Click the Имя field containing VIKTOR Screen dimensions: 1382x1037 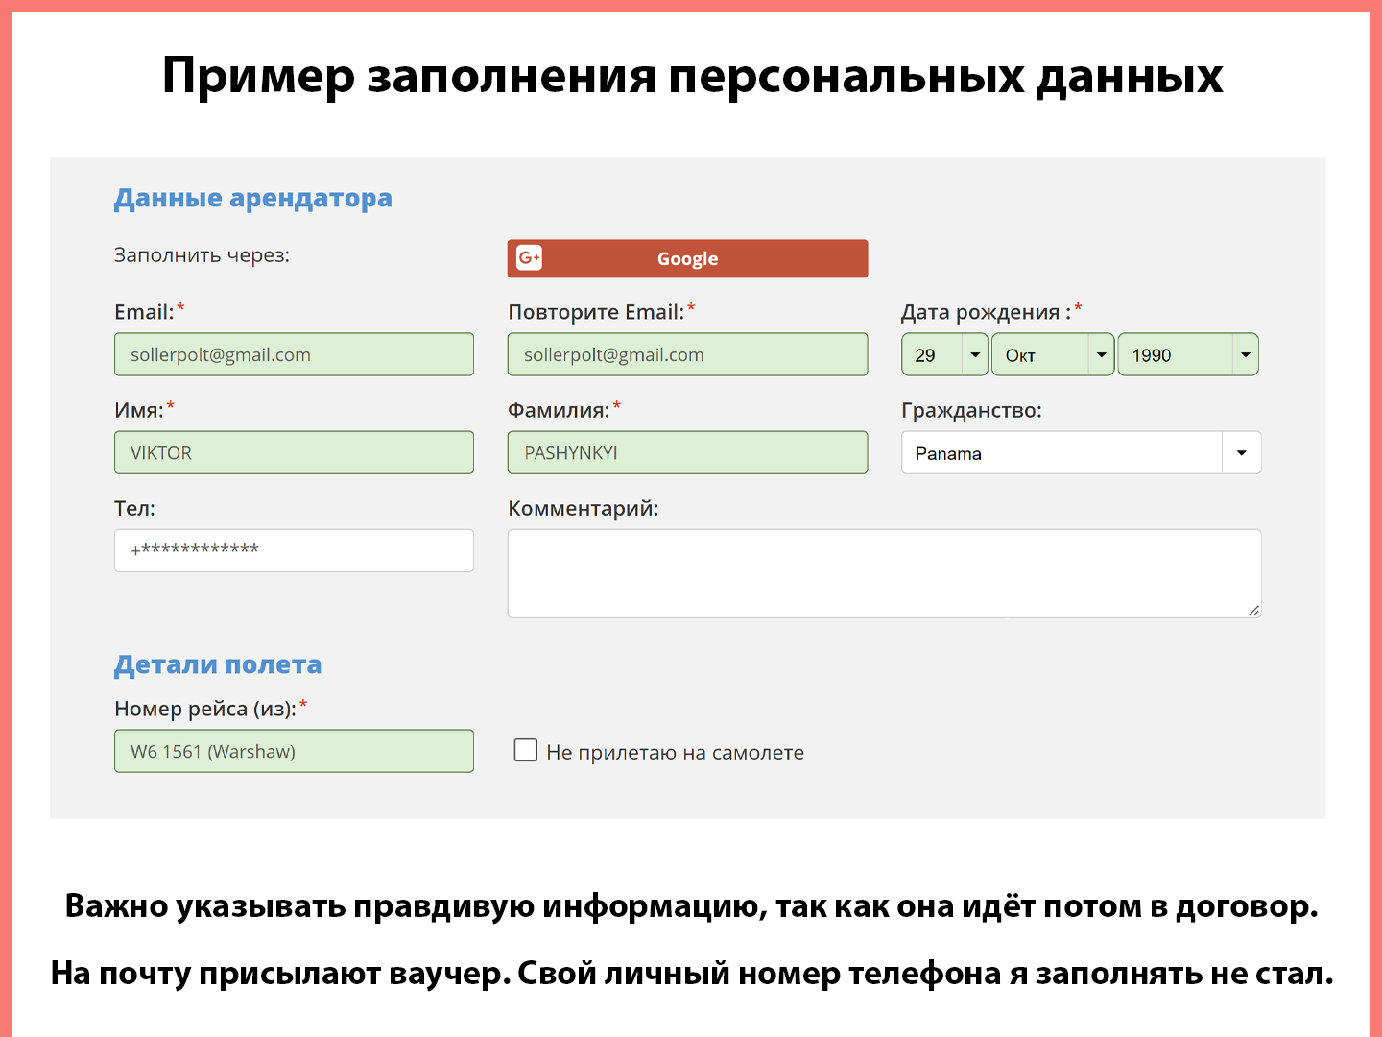294,452
